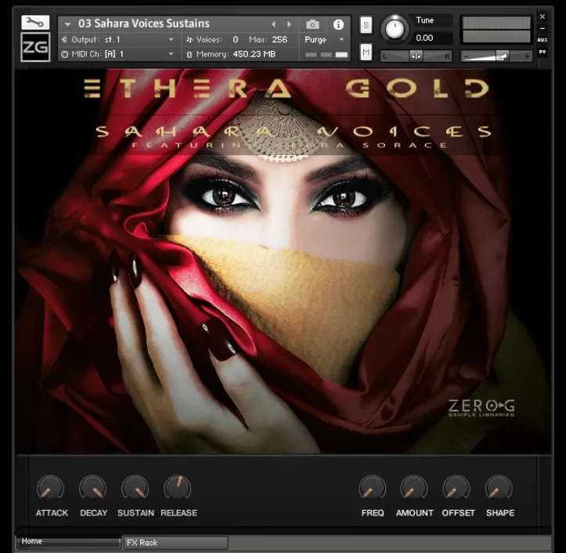
Task: Open the instrument name dropdown arrow
Action: click(68, 24)
